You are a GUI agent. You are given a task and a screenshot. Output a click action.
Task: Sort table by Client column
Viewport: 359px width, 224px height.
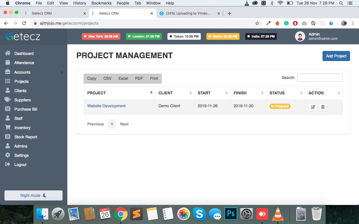click(174, 93)
